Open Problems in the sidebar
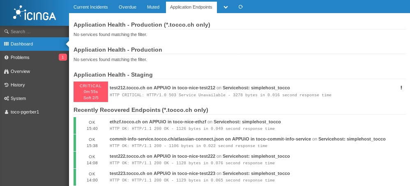 pyautogui.click(x=35, y=57)
